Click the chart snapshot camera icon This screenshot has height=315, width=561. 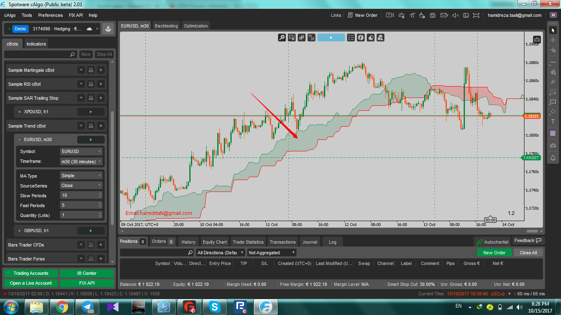[537, 40]
